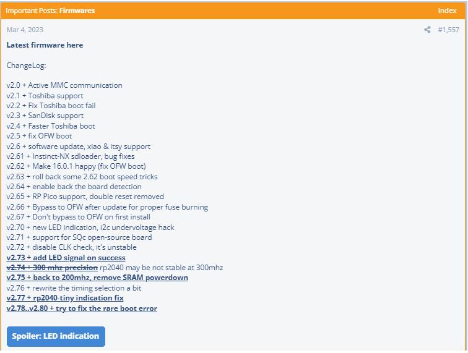Open v2.73 add LED signal link

pos(66,258)
